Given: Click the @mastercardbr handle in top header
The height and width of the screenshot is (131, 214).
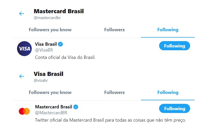Looking at the screenshot, I should point(47,18).
